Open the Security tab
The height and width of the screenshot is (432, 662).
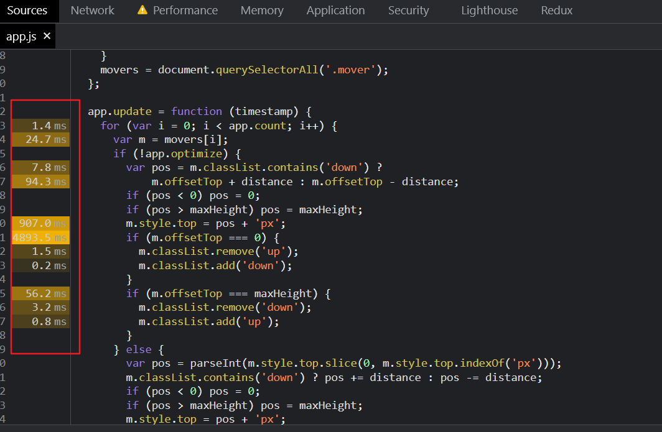point(408,11)
